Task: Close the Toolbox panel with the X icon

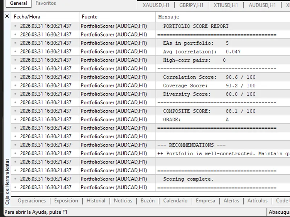Action: [x=7, y=16]
